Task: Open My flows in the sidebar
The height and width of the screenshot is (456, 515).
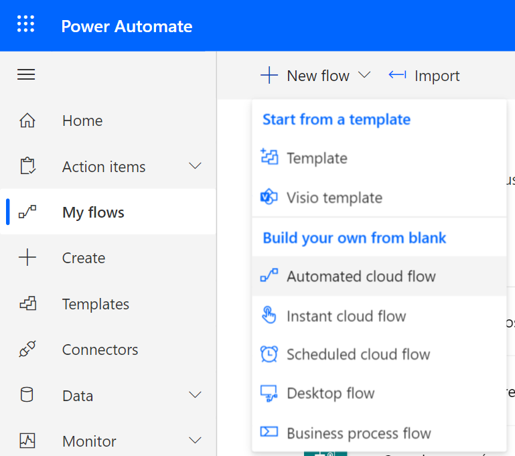Action: [x=93, y=212]
